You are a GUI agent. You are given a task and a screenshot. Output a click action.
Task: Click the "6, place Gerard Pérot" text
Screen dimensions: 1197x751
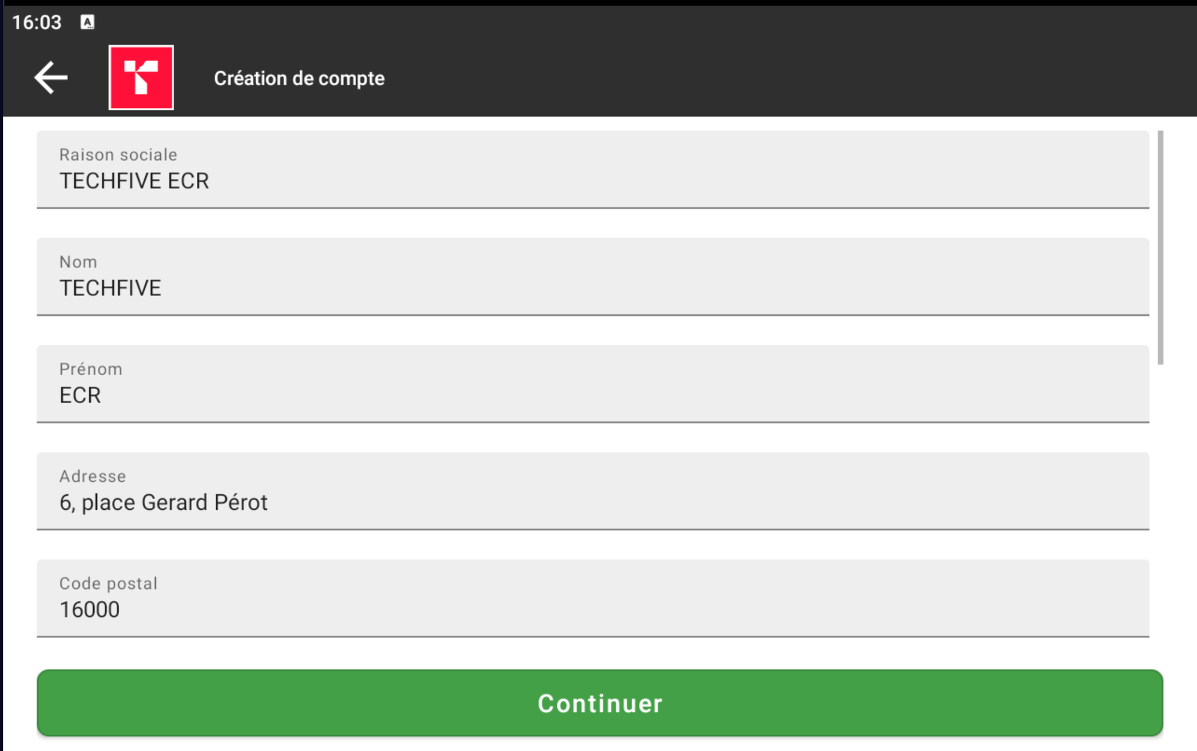(x=163, y=503)
